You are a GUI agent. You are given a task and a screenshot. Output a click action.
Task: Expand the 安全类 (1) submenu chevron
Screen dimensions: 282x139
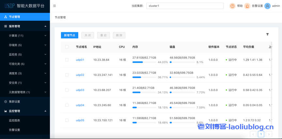click(x=45, y=83)
